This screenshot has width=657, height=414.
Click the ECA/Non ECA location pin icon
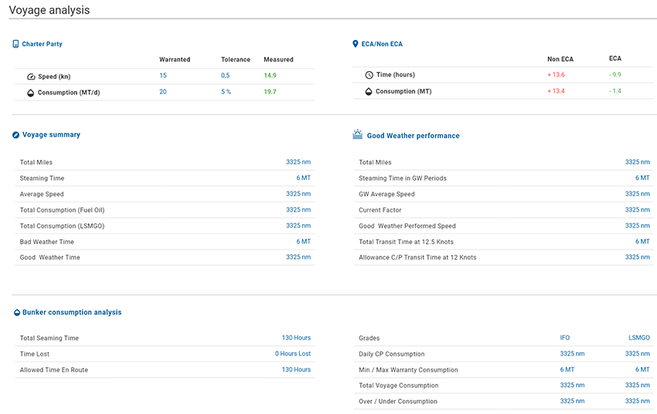(x=355, y=44)
